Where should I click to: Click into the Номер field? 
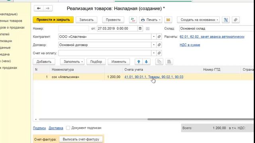73,28
